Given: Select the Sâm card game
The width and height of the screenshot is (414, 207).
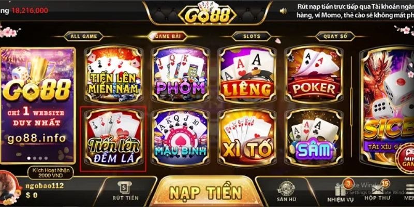Looking at the screenshot, I should click(314, 137).
